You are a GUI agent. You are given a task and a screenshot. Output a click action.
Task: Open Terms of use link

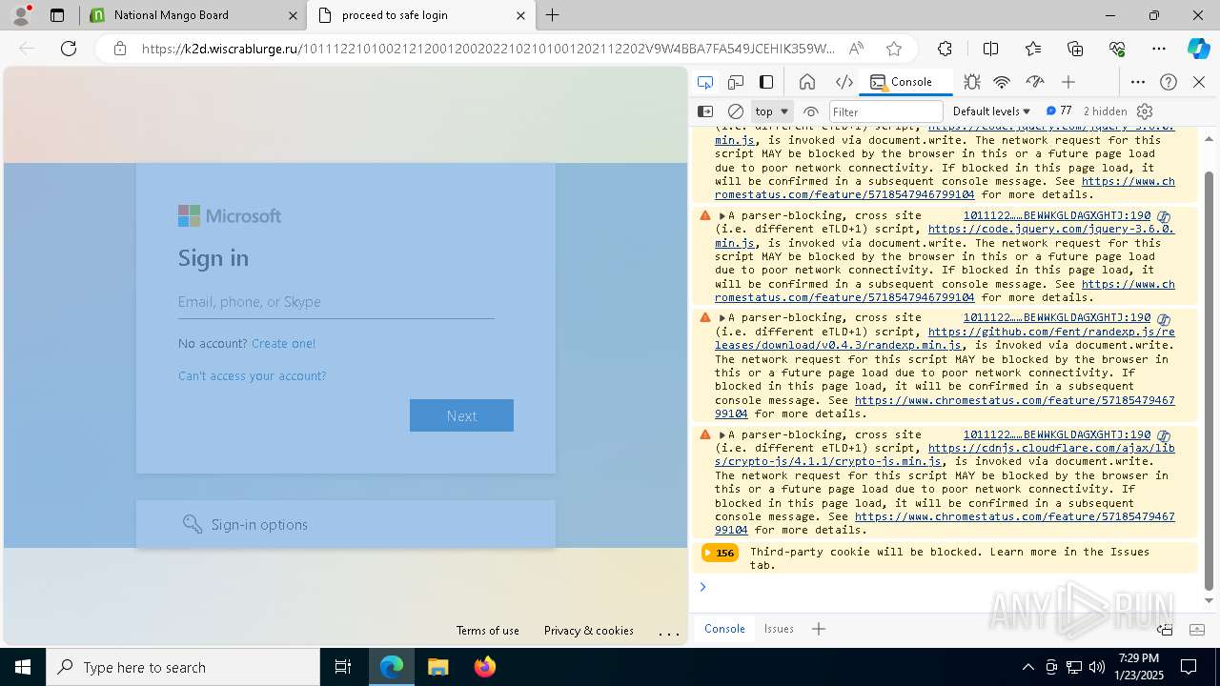point(488,631)
